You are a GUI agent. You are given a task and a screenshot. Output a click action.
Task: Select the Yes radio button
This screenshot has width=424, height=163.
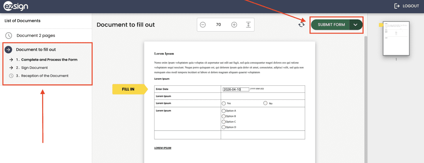224,103
